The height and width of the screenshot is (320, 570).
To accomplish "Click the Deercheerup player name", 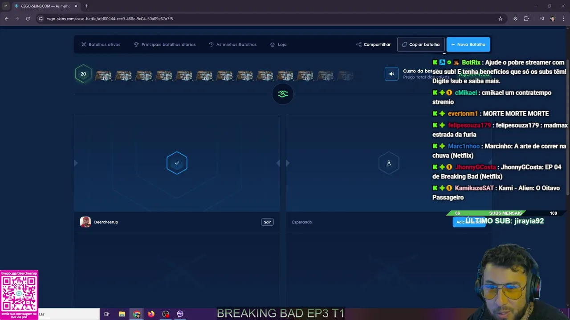I will pos(106,222).
